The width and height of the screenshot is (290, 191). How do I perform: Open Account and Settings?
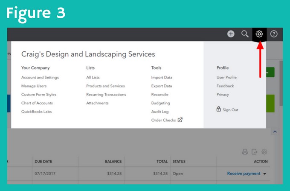click(40, 78)
